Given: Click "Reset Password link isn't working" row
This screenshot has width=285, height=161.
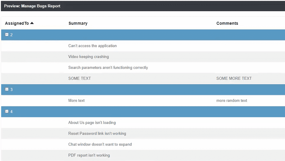Looking at the screenshot, I should point(97,134).
